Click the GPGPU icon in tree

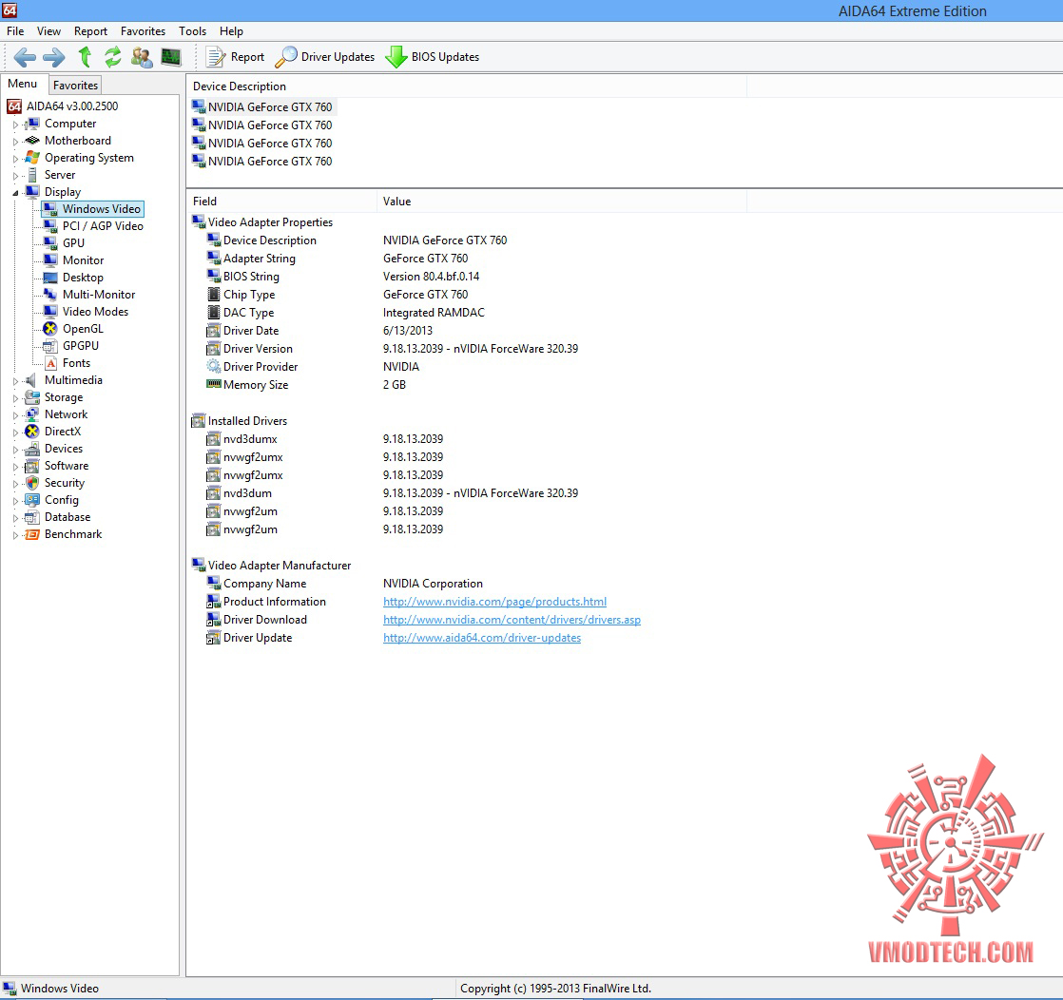point(50,346)
